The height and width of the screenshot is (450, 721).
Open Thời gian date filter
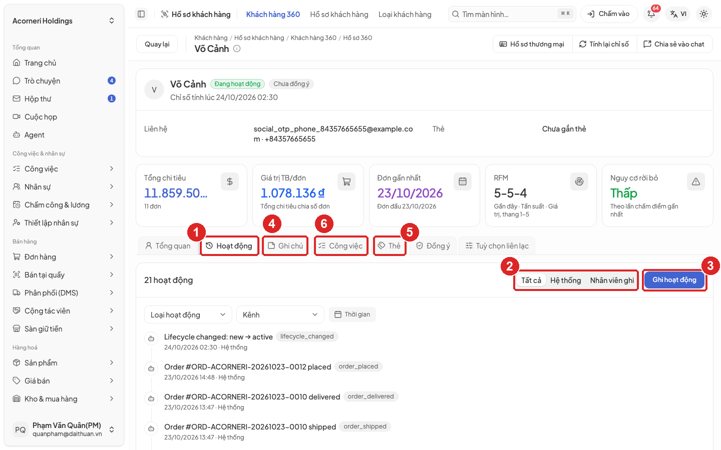352,314
